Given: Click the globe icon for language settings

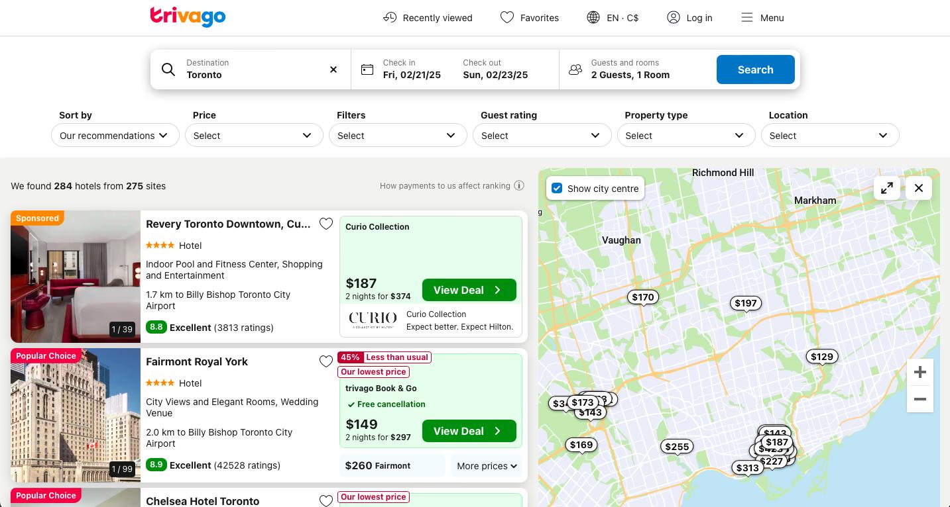Looking at the screenshot, I should coord(593,17).
